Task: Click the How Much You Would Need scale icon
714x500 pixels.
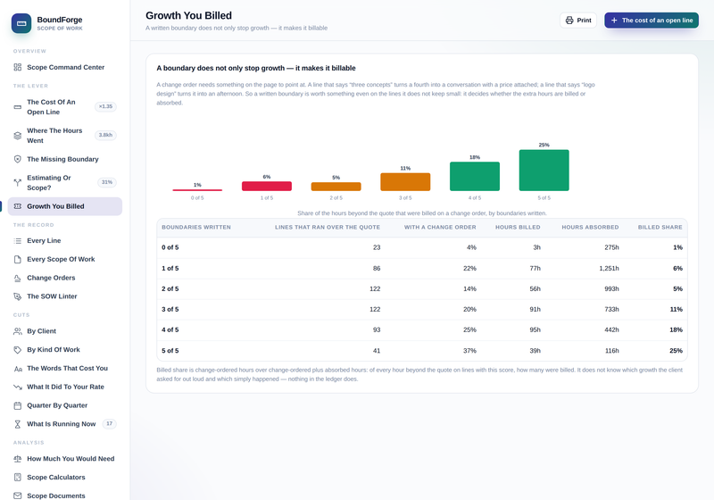Action: coord(17,459)
